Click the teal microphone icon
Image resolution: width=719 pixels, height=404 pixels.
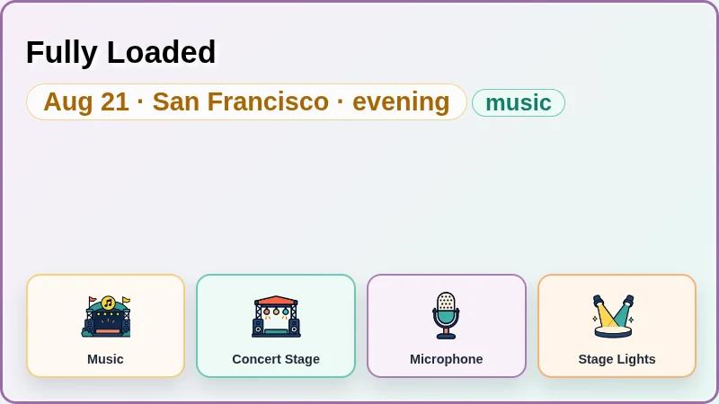446,316
